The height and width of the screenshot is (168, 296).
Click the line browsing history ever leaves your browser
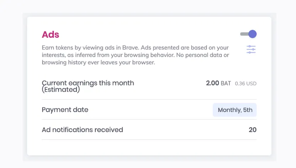pos(98,62)
